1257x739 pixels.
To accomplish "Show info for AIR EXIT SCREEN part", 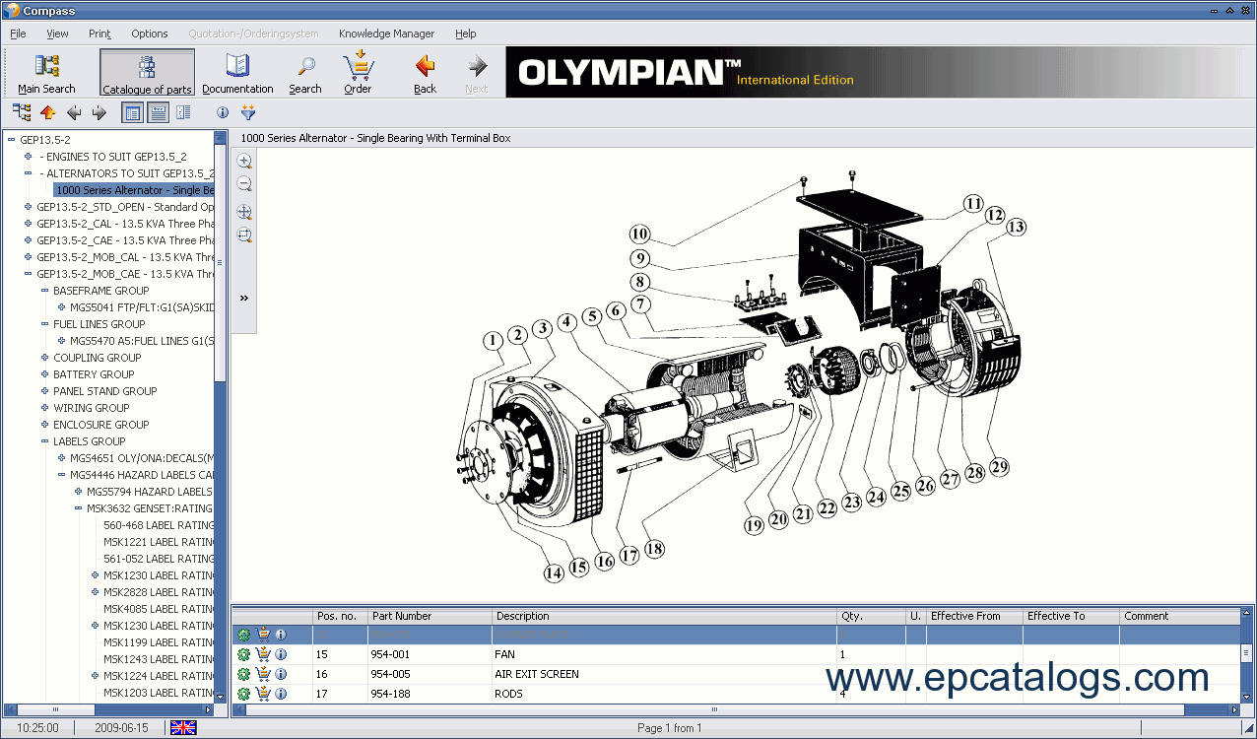I will (x=281, y=675).
